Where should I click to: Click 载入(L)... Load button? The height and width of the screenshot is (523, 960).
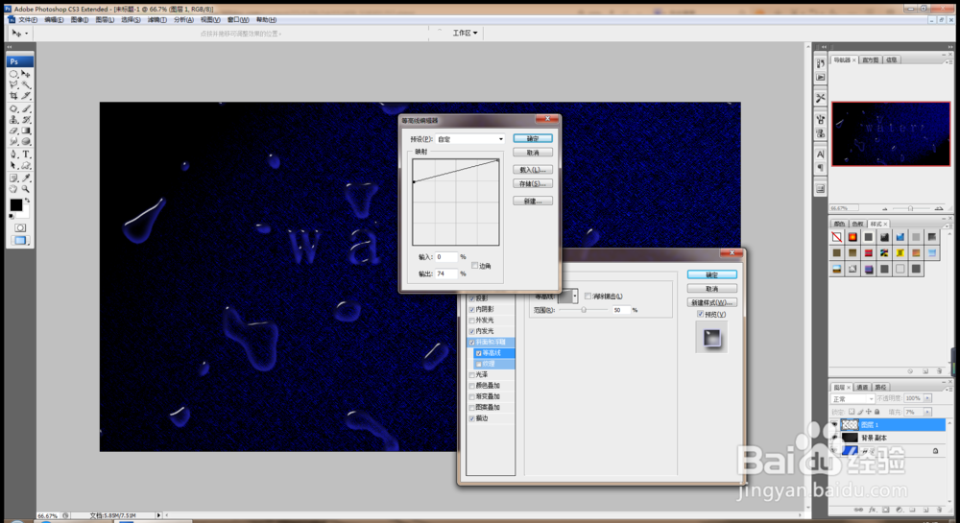point(533,170)
